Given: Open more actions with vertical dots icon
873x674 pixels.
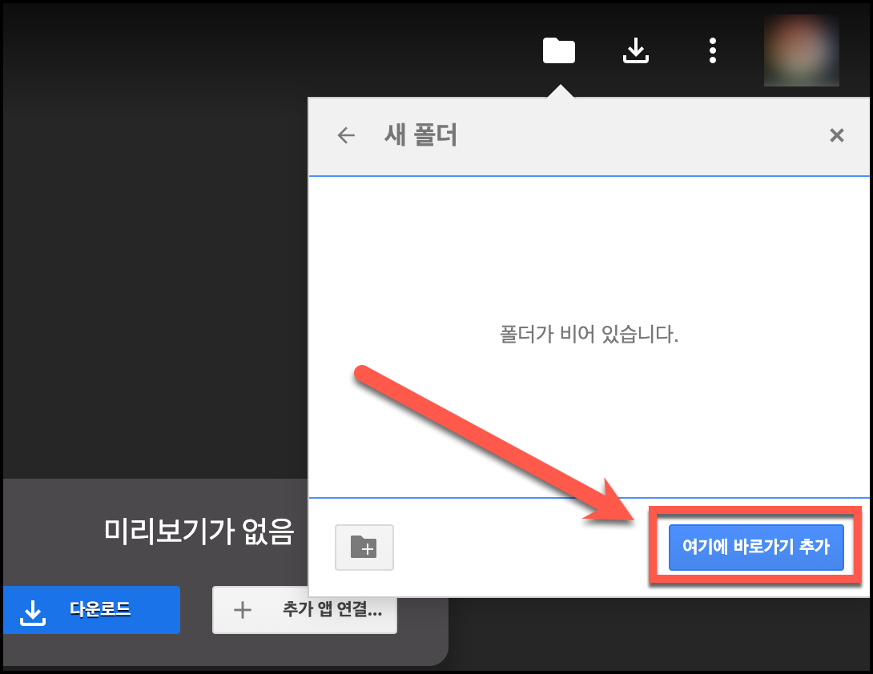Looking at the screenshot, I should (712, 50).
